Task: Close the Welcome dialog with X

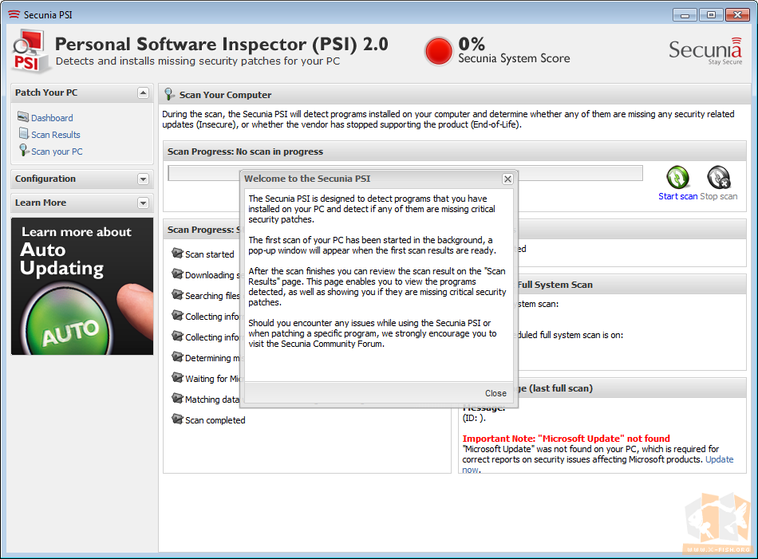Action: point(507,179)
